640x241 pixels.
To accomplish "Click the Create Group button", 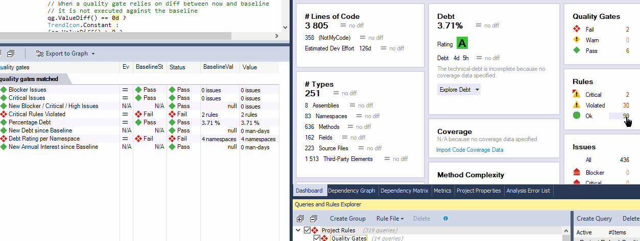I will point(348,219).
